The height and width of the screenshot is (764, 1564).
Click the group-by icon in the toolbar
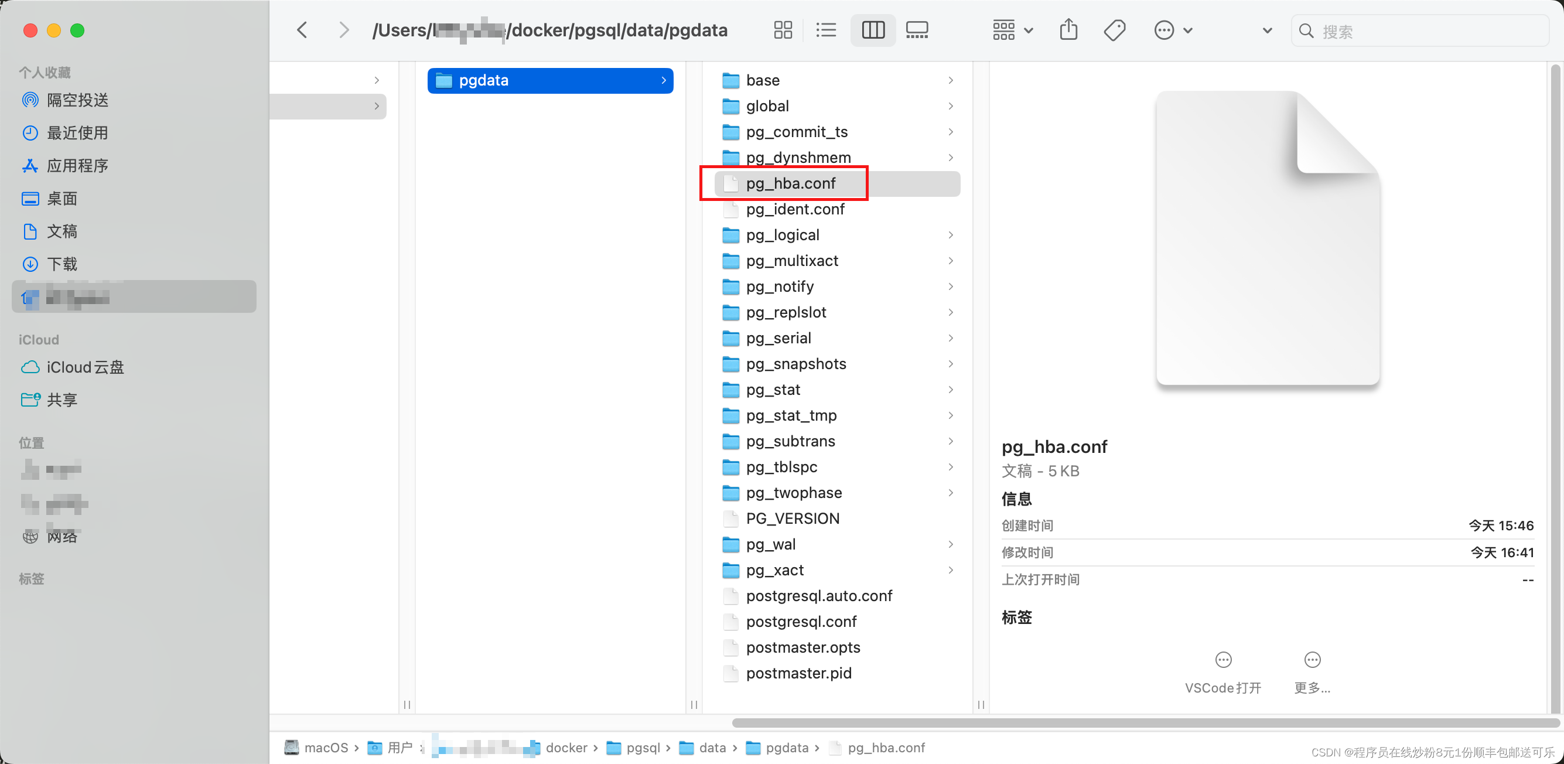coord(1005,29)
